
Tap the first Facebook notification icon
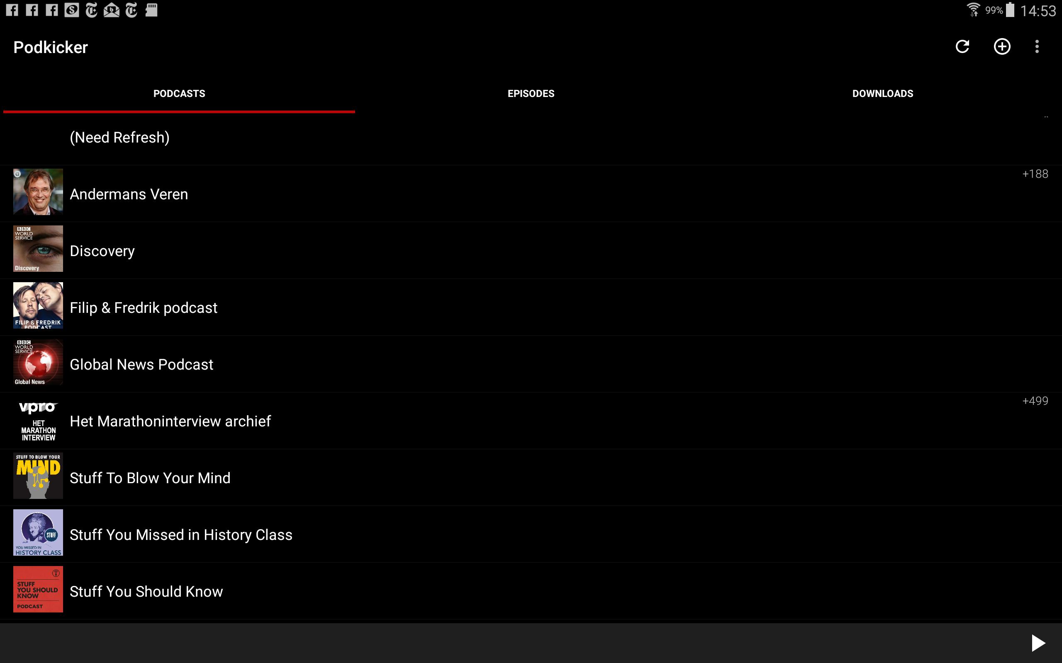click(12, 10)
